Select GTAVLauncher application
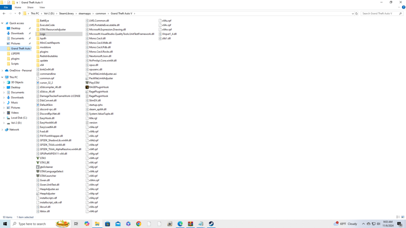The image size is (406, 228). (46, 176)
